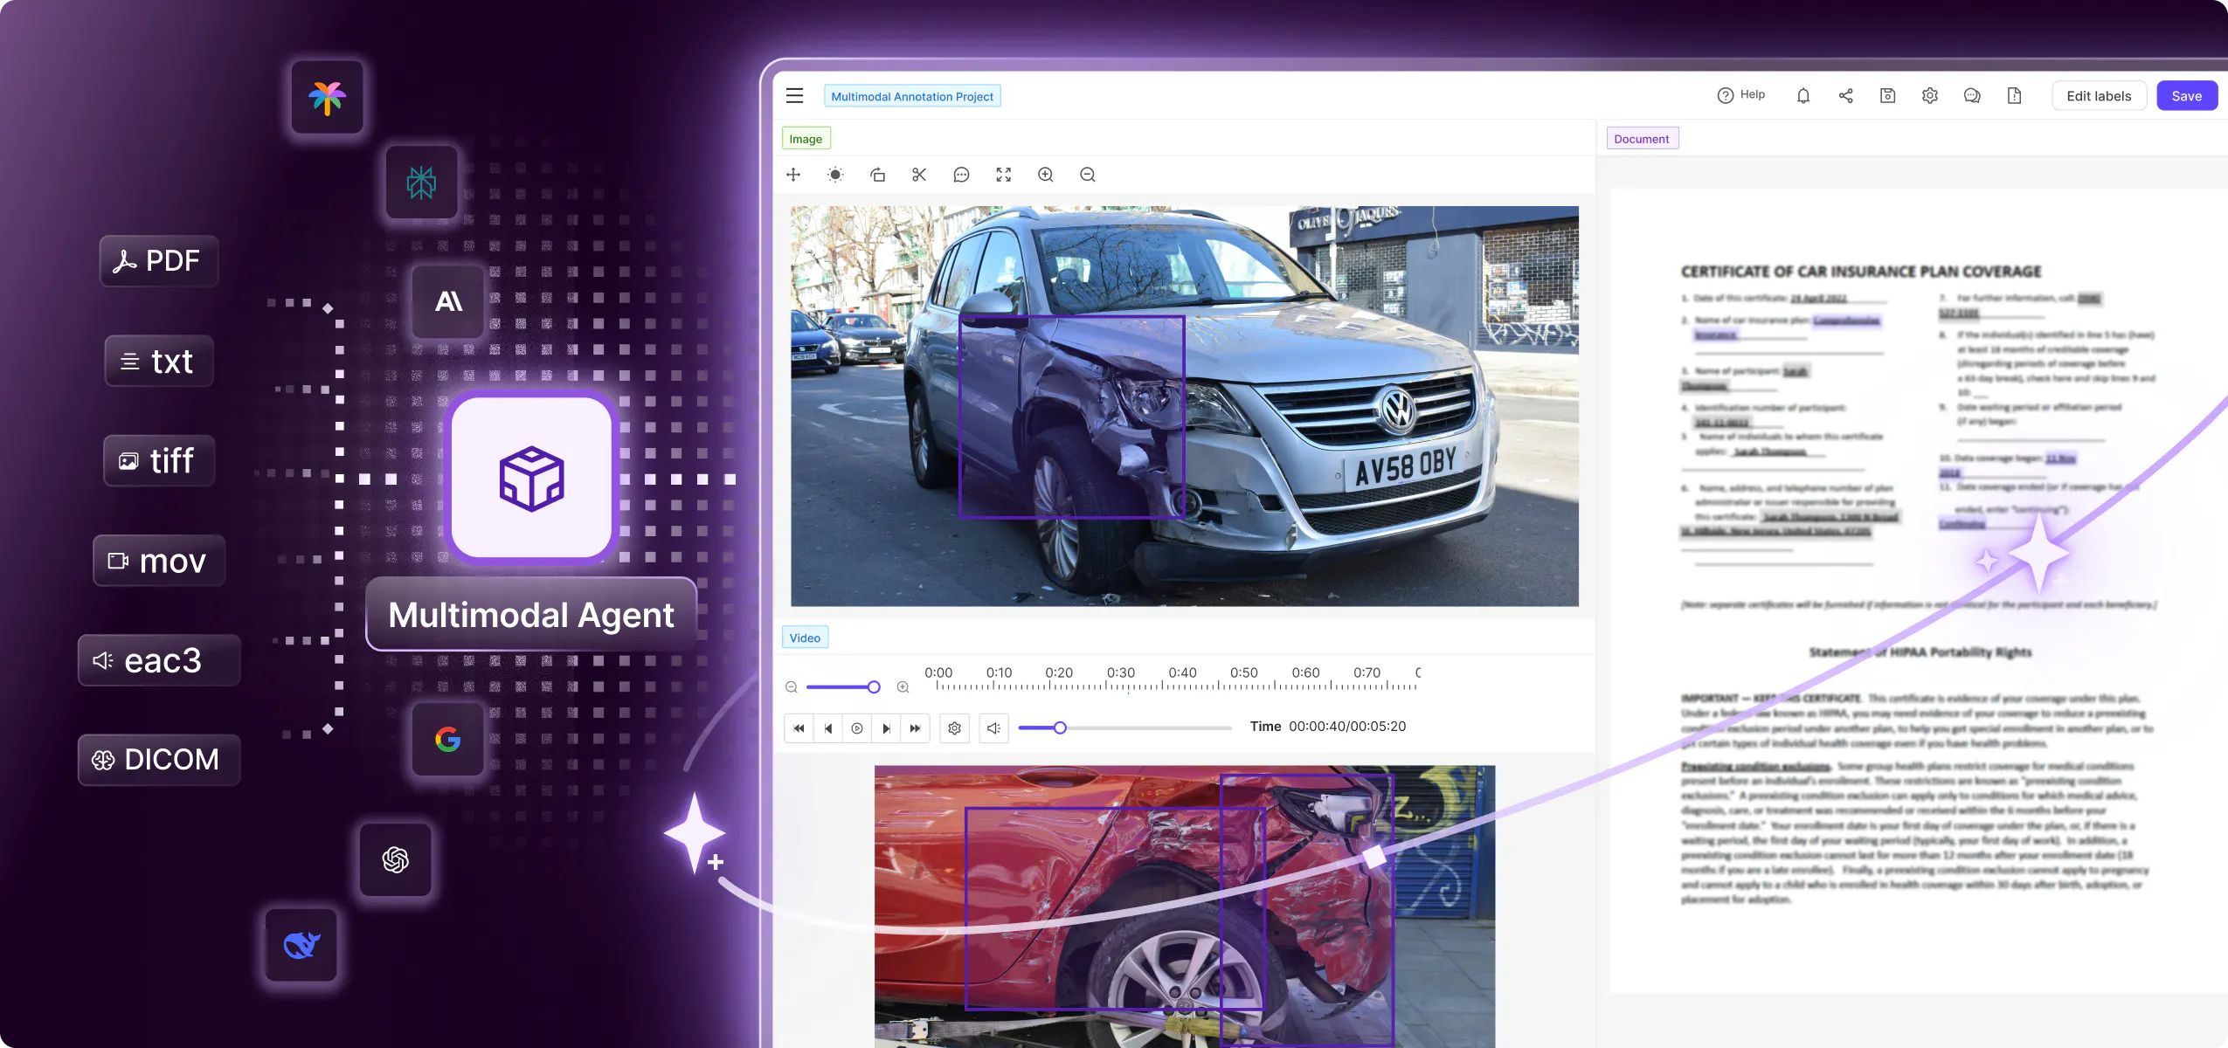
Task: Skip to the video end
Action: (915, 728)
